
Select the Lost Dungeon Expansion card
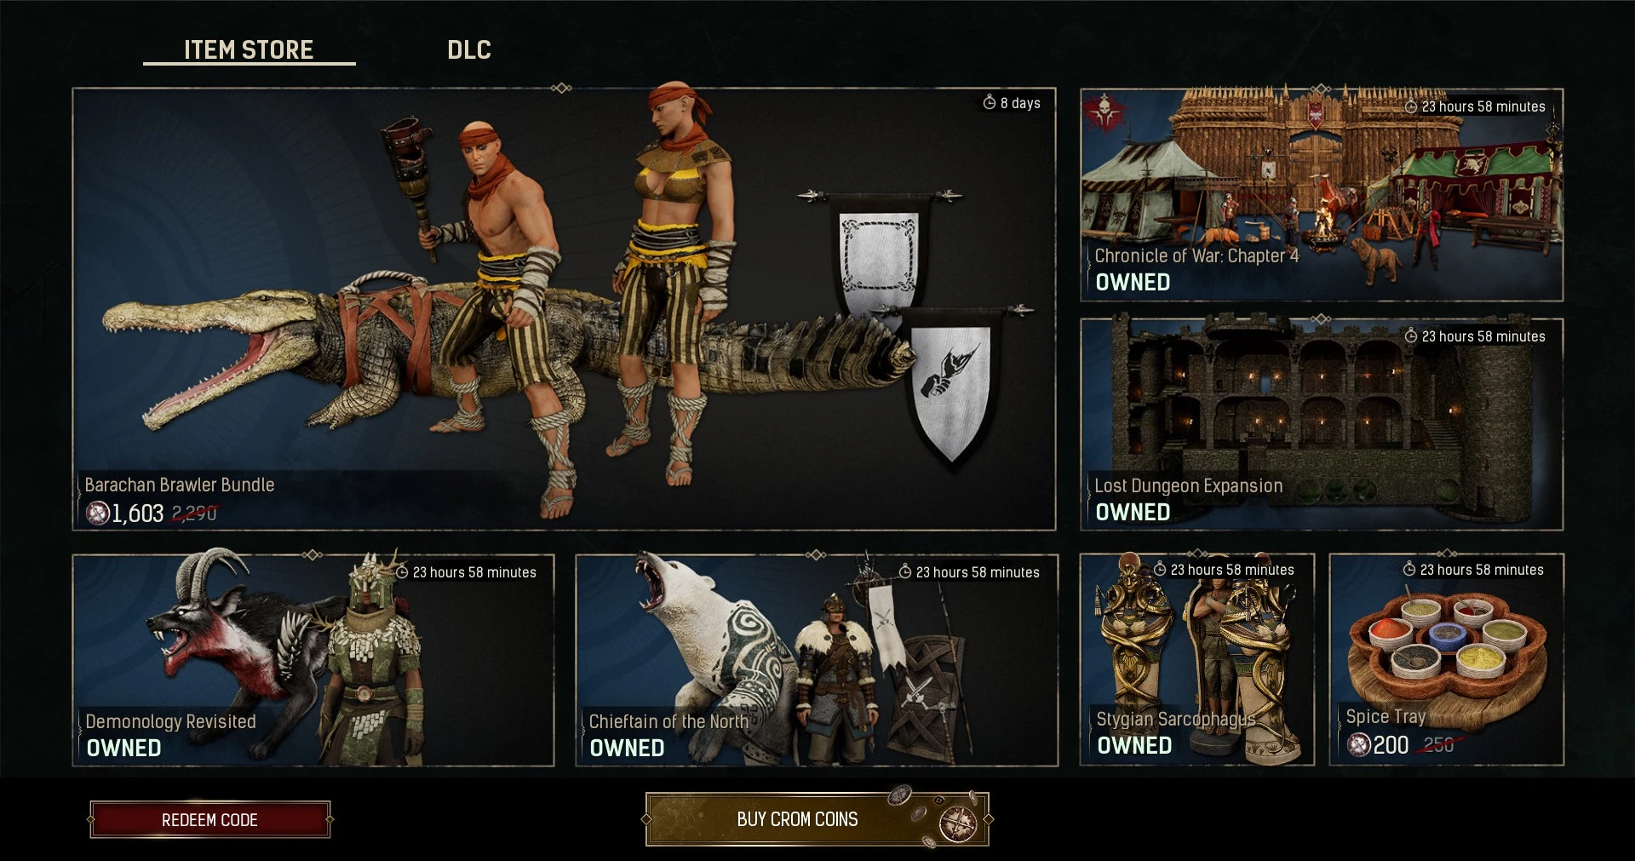pyautogui.click(x=1322, y=424)
